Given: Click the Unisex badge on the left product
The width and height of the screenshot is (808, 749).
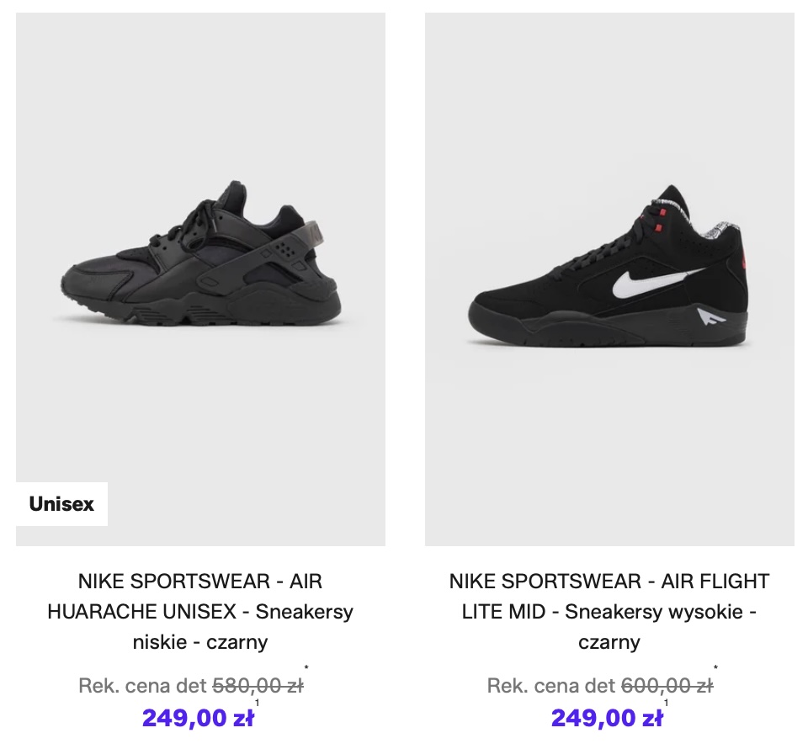Looking at the screenshot, I should click(x=61, y=504).
